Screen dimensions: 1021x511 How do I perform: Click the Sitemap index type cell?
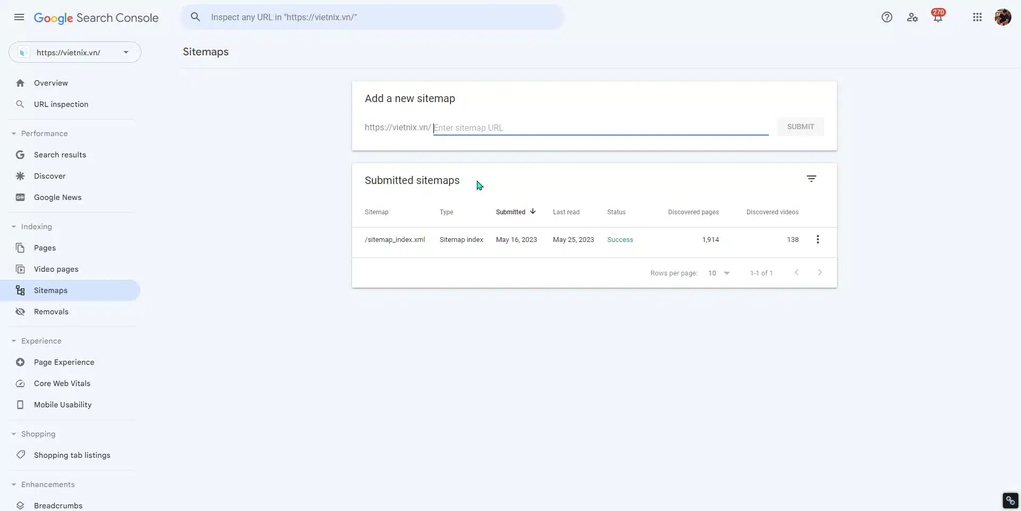tap(461, 240)
